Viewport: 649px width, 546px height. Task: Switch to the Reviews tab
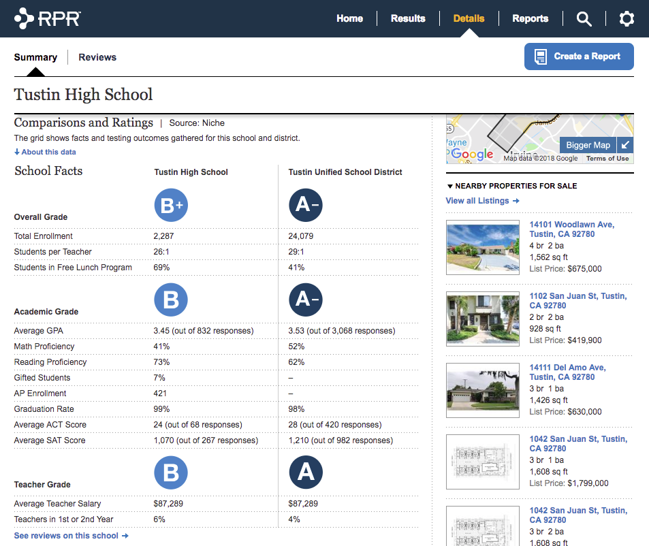click(97, 57)
